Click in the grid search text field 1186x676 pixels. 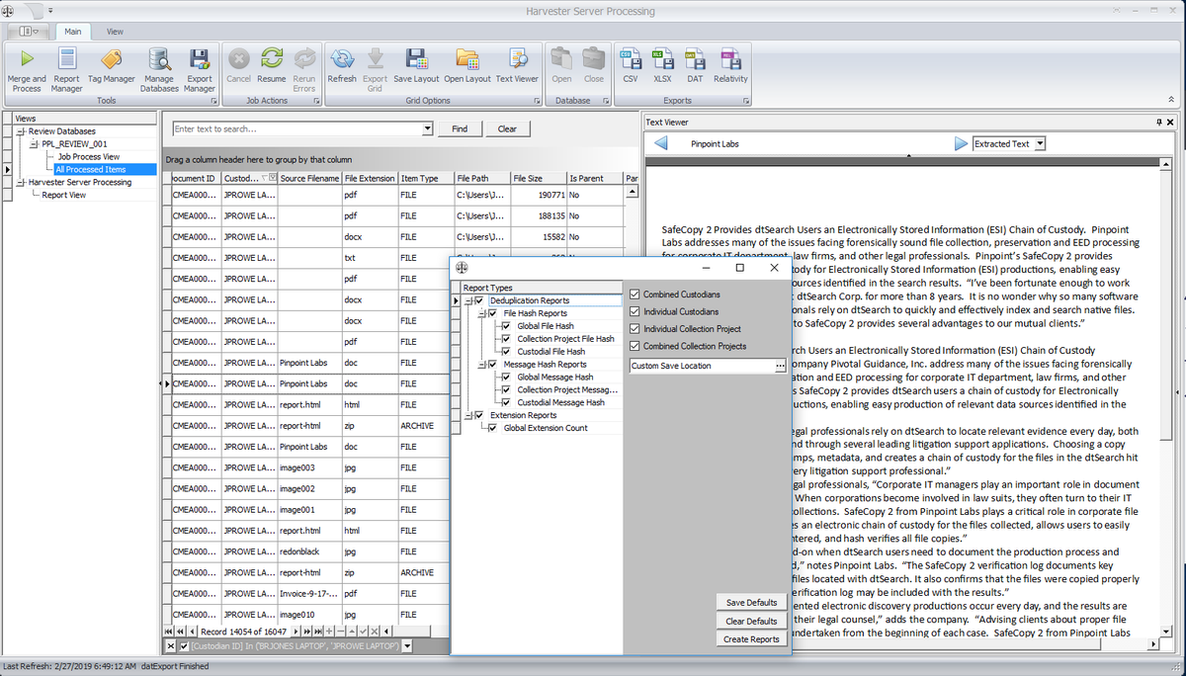coord(296,128)
